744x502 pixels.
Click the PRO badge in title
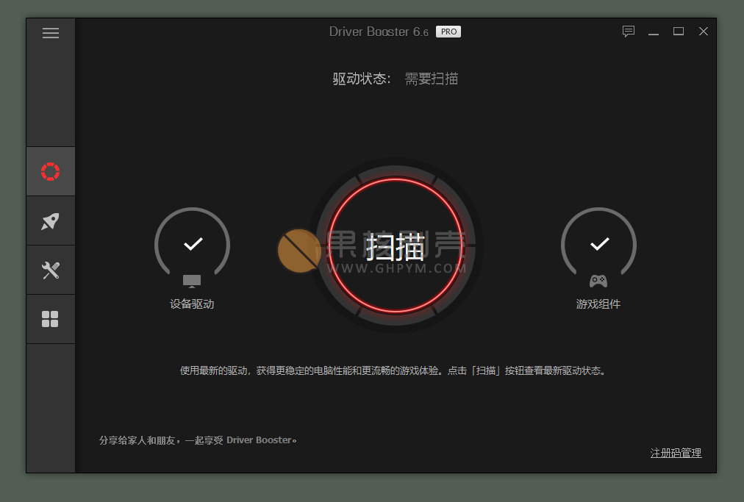click(x=448, y=32)
